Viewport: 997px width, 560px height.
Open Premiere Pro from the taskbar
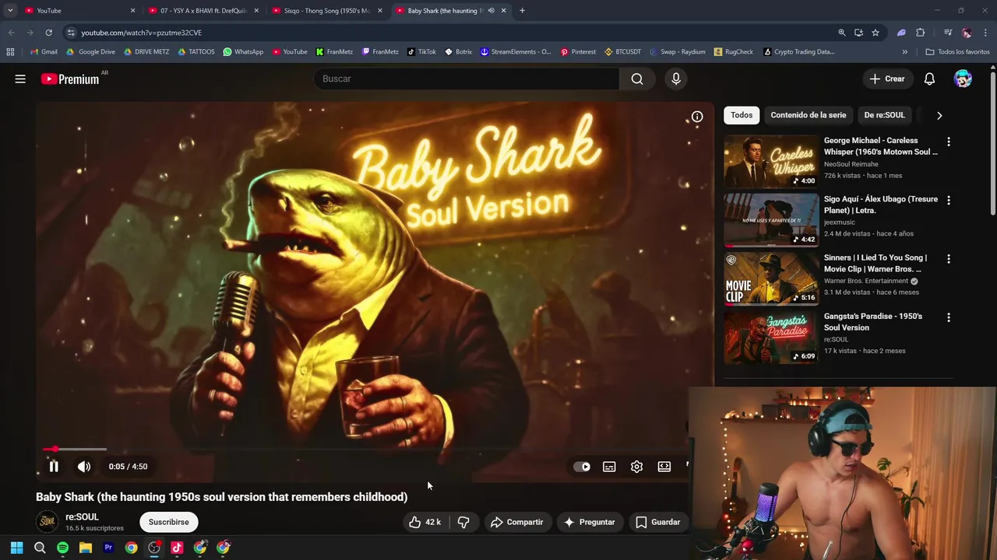click(108, 548)
